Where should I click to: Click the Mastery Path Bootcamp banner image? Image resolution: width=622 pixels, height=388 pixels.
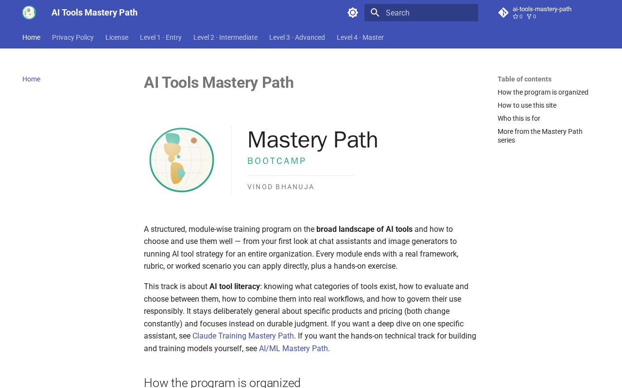point(311,160)
